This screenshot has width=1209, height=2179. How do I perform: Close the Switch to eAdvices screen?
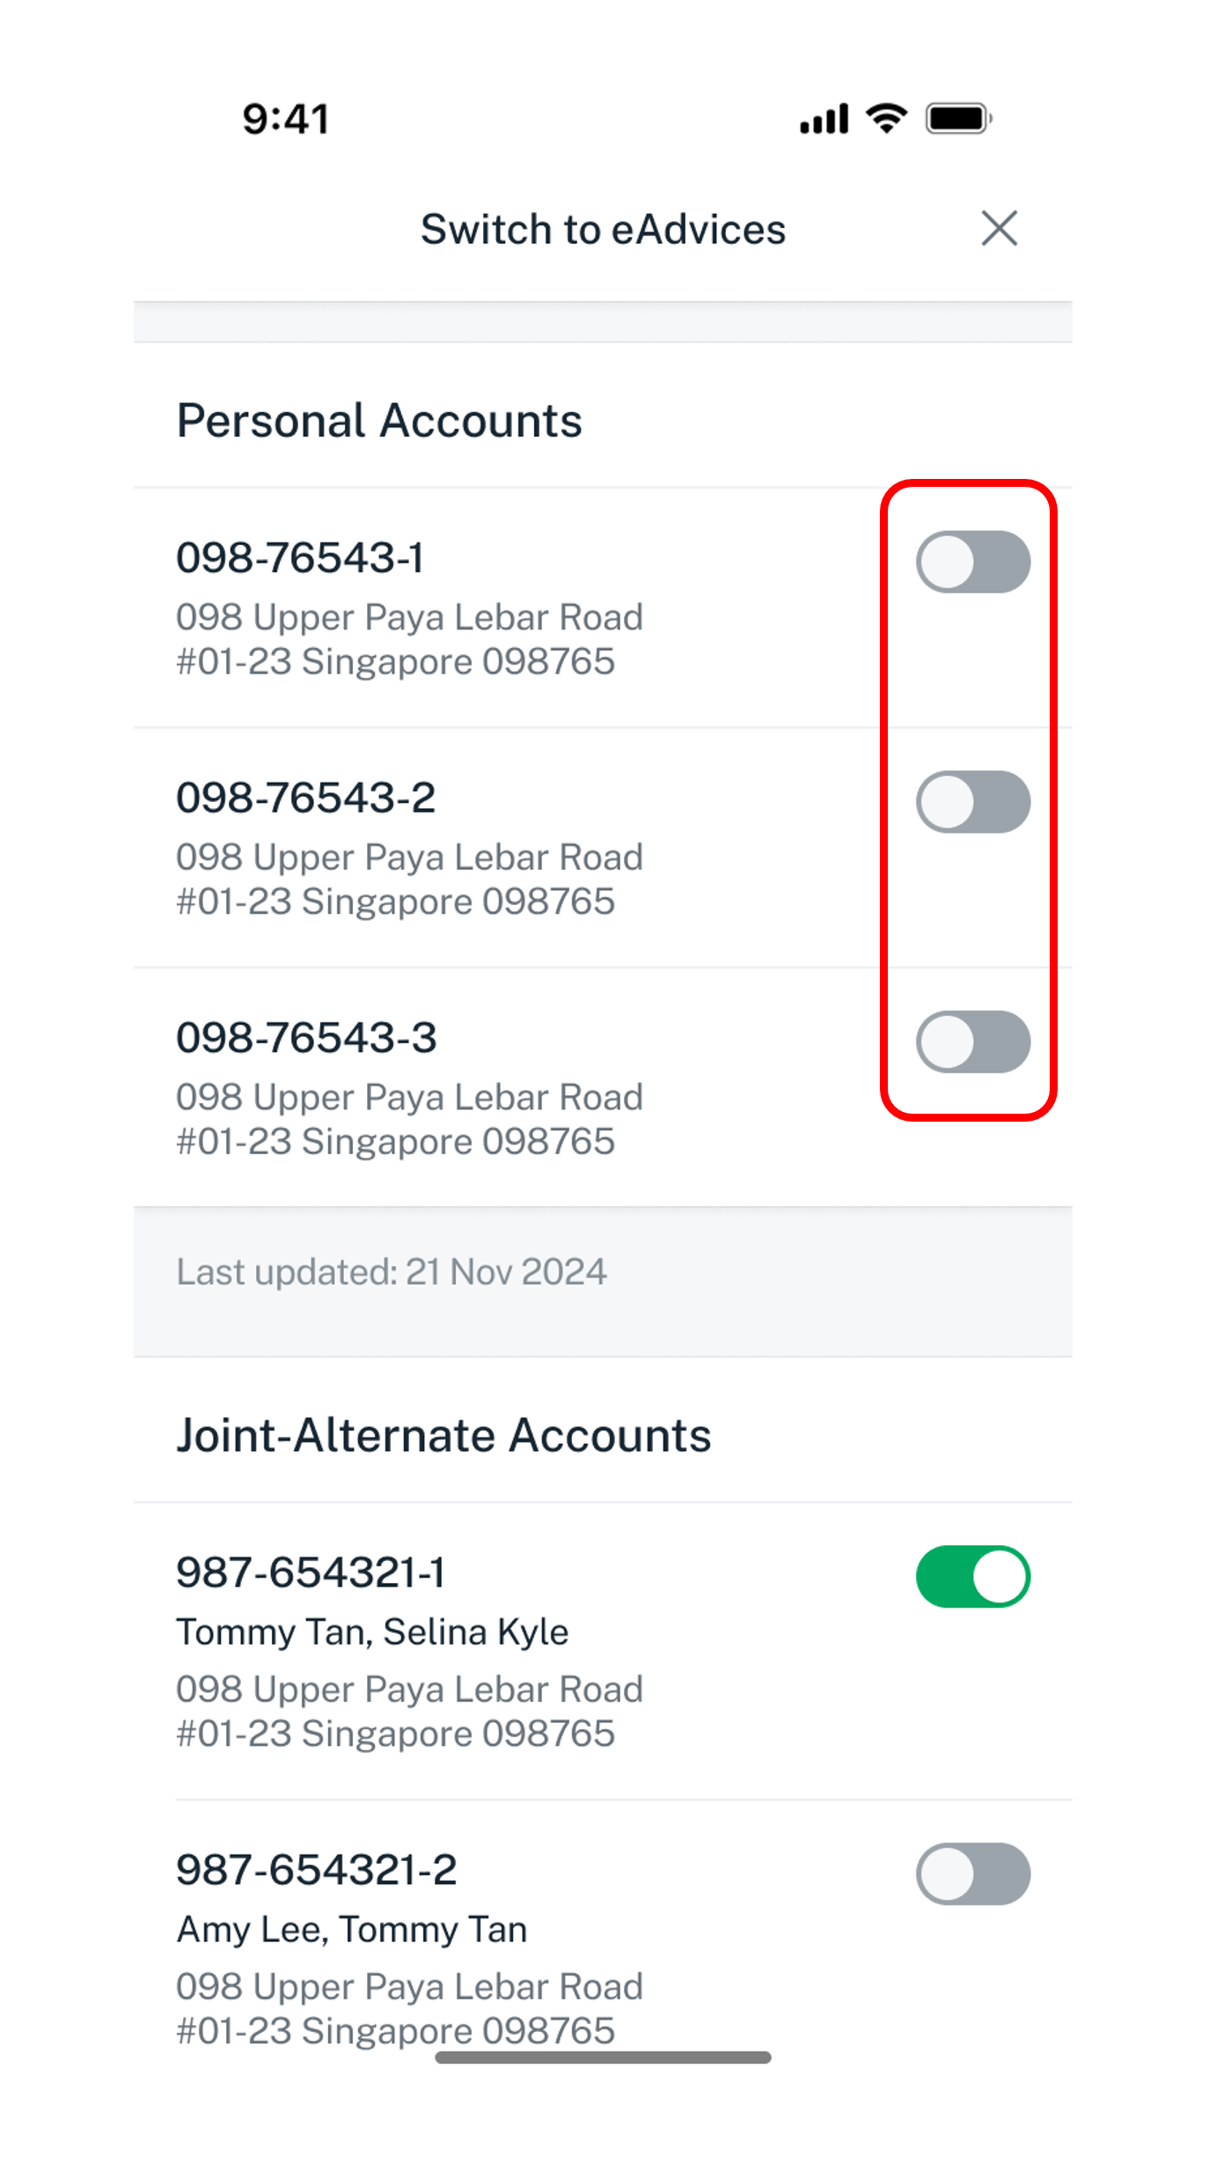999,229
